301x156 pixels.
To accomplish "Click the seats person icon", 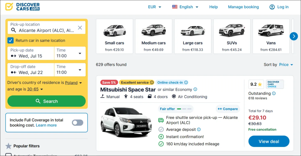I will 126,96.
